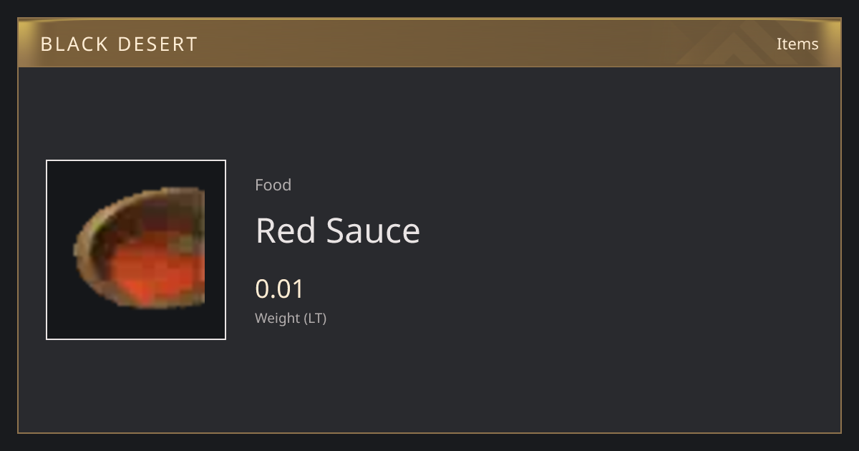Screen dimensions: 859x451
Task: Select the 0.01 weight value
Action: pyautogui.click(x=280, y=288)
